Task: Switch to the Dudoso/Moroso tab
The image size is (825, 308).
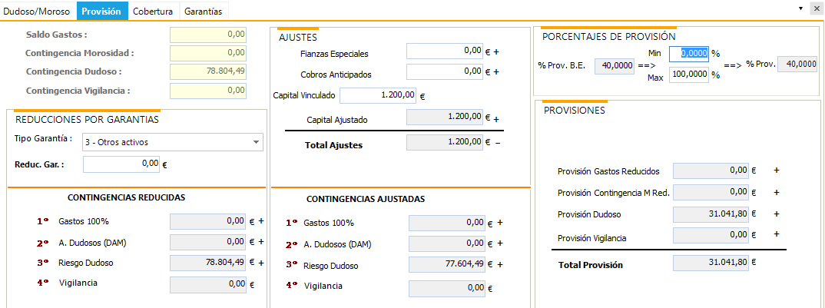Action: pos(38,11)
